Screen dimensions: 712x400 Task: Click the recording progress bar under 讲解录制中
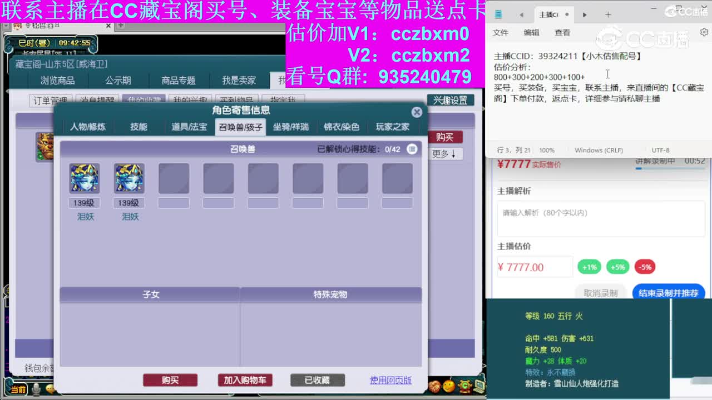[670, 168]
